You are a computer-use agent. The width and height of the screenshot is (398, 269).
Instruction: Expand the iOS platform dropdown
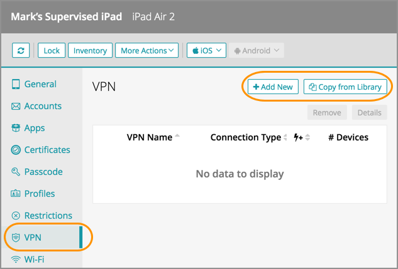[x=206, y=51]
